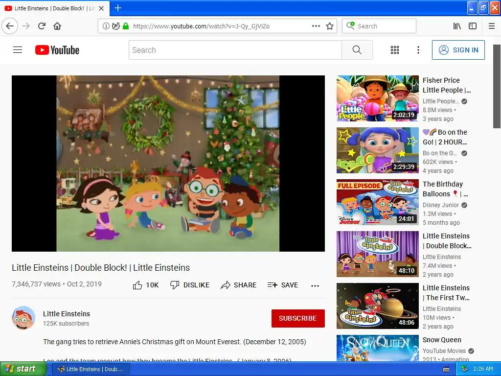The image size is (501, 376).
Task: Click the Fisher Price Little People title
Action: [447, 85]
